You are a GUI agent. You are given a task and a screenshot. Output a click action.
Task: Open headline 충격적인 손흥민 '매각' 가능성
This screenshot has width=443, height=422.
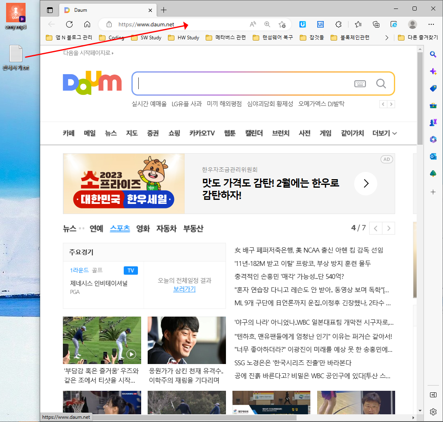[289, 276]
